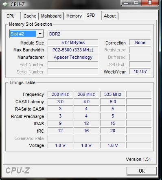This screenshot has height=180, width=162.
Task: Click the empty Serial Number field
Action: pos(73,72)
